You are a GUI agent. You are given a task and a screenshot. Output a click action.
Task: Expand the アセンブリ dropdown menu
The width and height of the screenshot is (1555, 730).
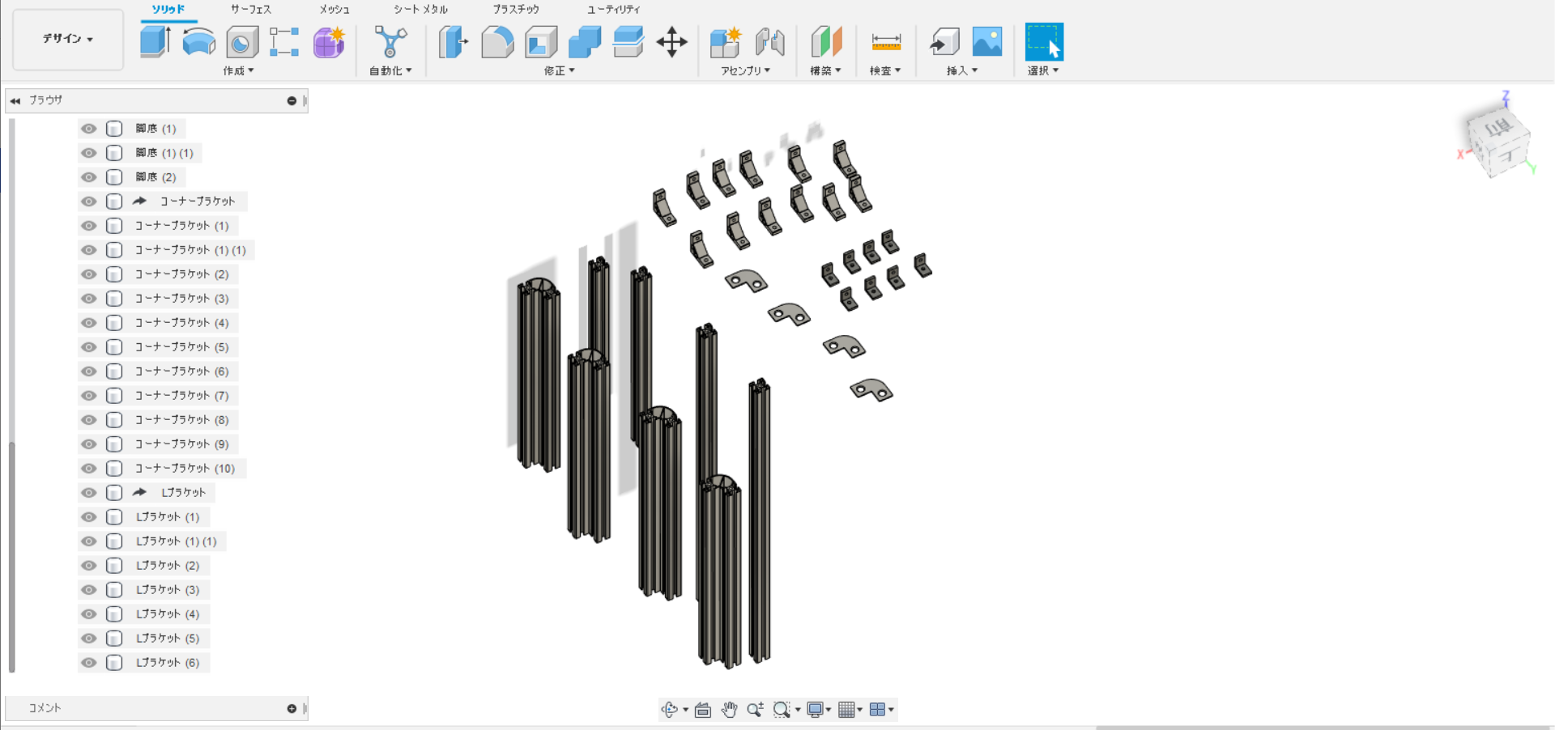tap(745, 71)
